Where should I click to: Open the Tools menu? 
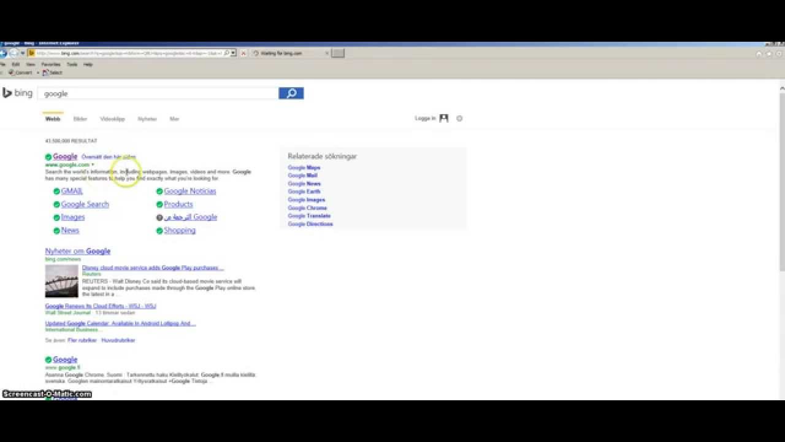click(72, 64)
